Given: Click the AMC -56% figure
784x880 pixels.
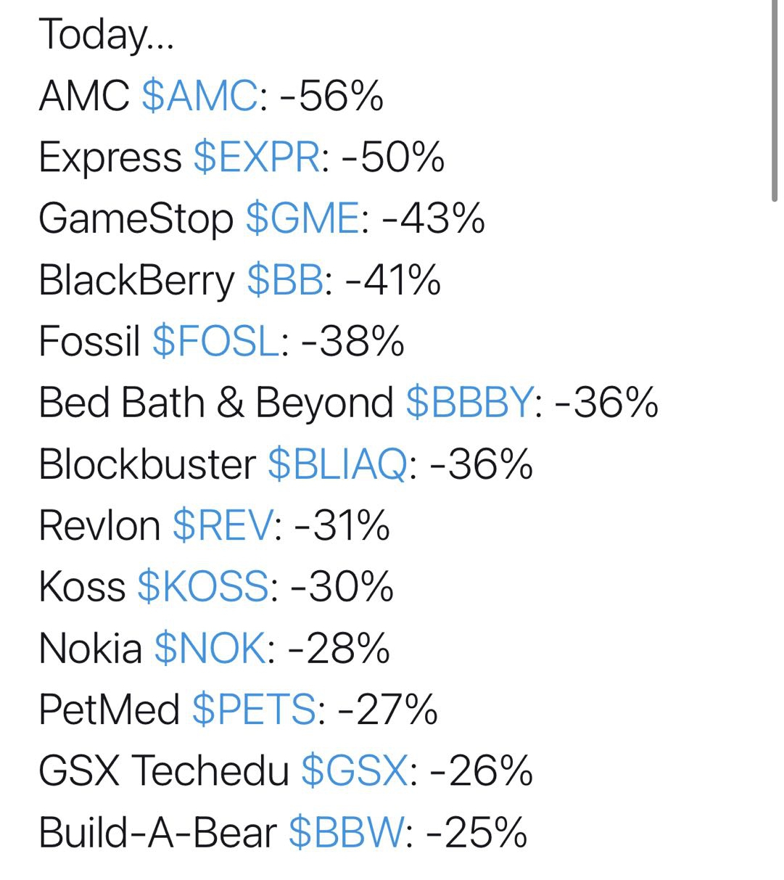Looking at the screenshot, I should click(x=331, y=96).
